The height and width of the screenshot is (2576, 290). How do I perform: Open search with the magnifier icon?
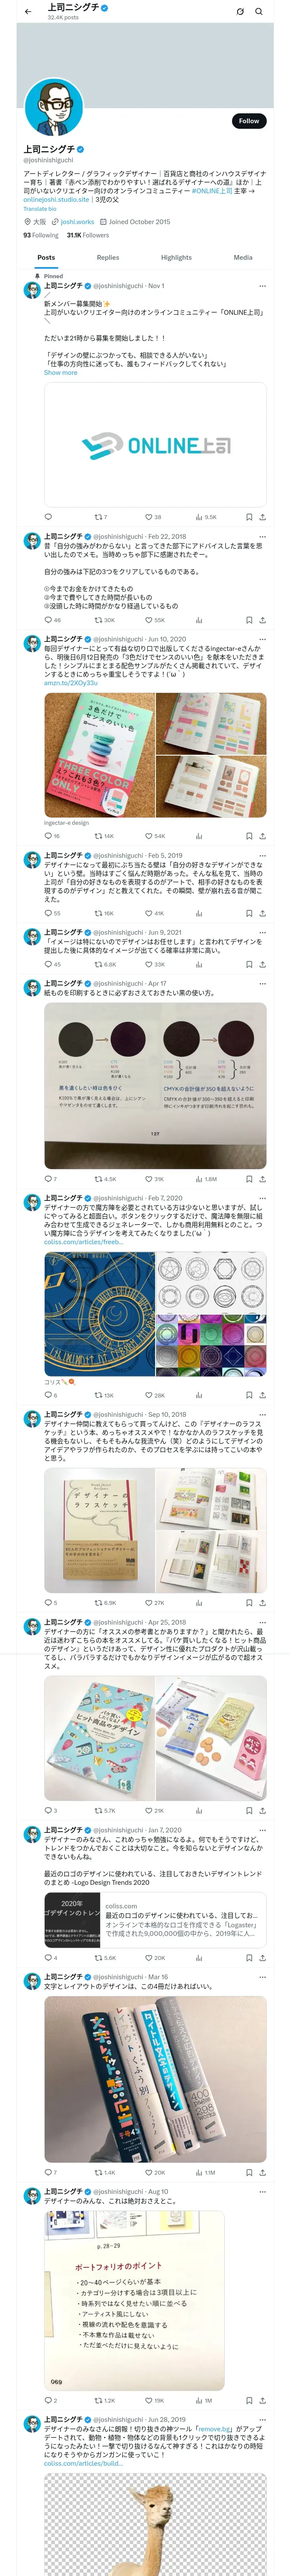(259, 12)
